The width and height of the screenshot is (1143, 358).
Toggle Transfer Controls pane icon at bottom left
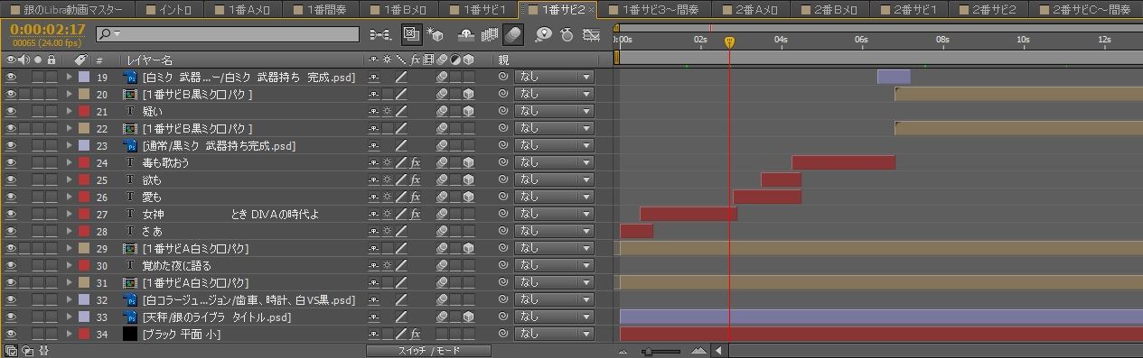[x=26, y=351]
